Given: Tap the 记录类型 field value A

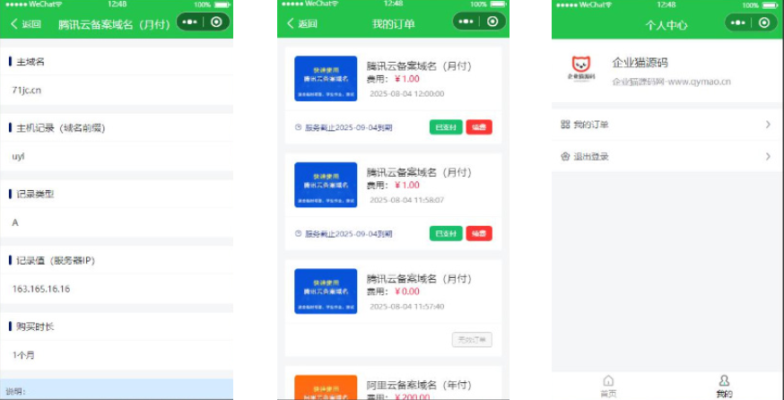Looking at the screenshot, I should [15, 222].
